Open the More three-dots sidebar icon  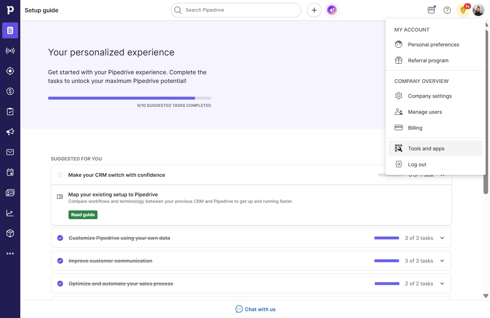pyautogui.click(x=10, y=254)
